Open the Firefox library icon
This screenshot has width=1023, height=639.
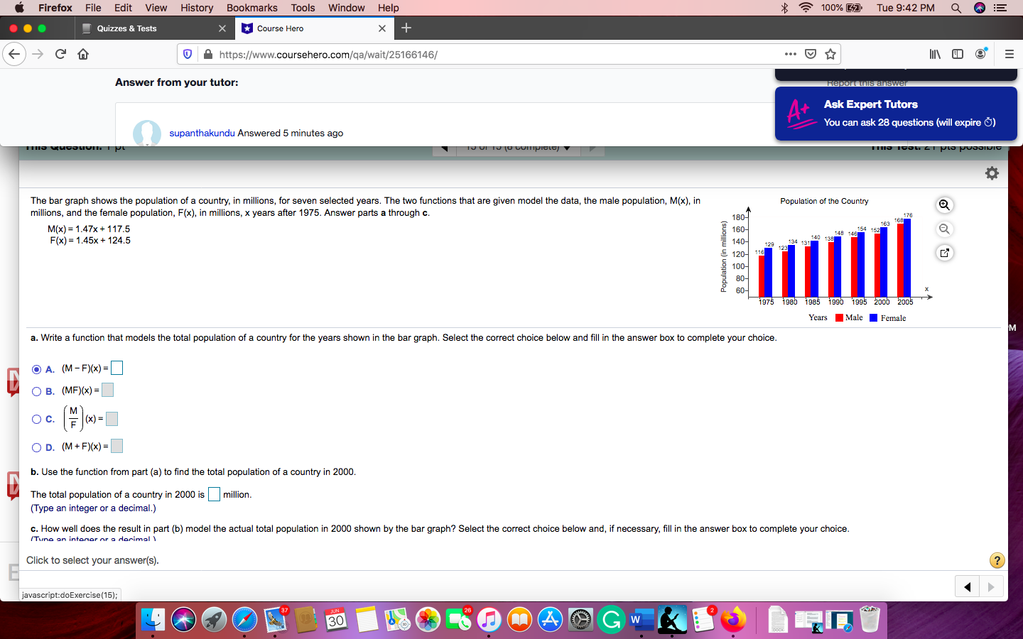(x=936, y=53)
